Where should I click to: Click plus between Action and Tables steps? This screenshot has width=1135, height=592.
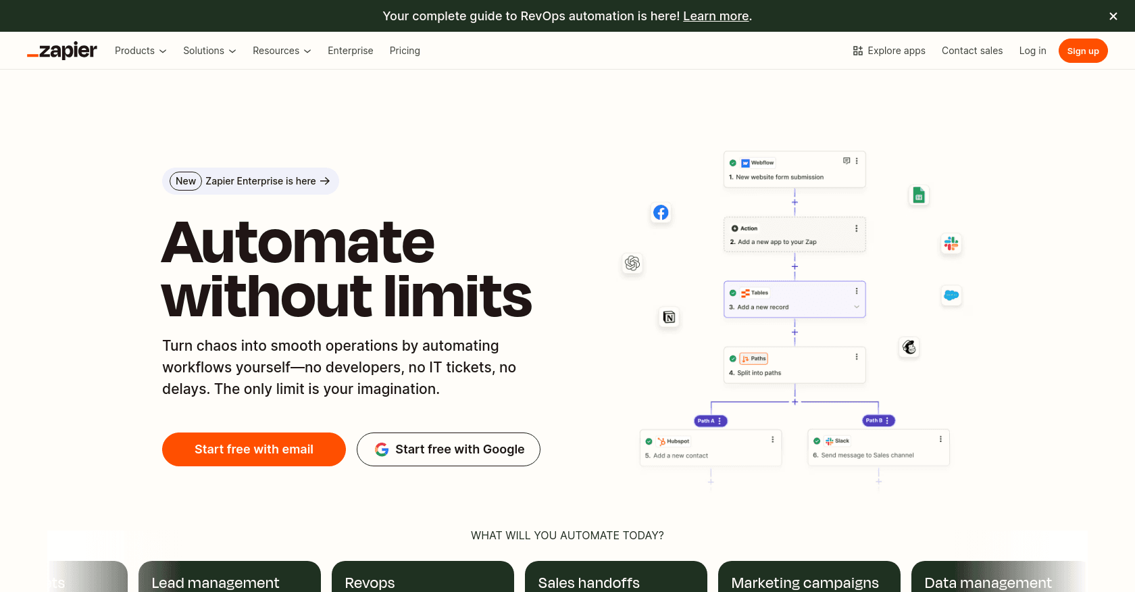pos(794,266)
